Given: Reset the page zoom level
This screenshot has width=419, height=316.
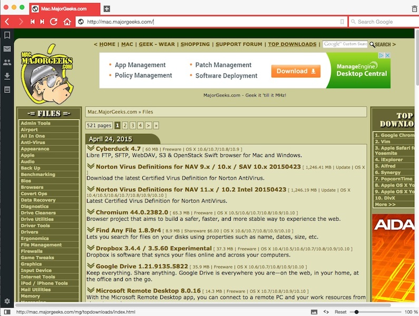Looking at the screenshot, I should [340, 312].
